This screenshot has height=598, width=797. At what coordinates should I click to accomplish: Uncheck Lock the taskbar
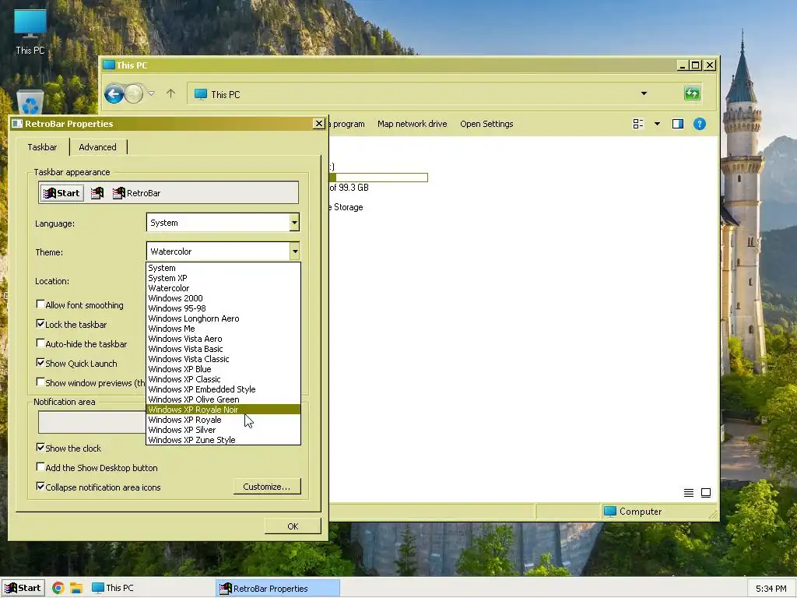pos(40,323)
